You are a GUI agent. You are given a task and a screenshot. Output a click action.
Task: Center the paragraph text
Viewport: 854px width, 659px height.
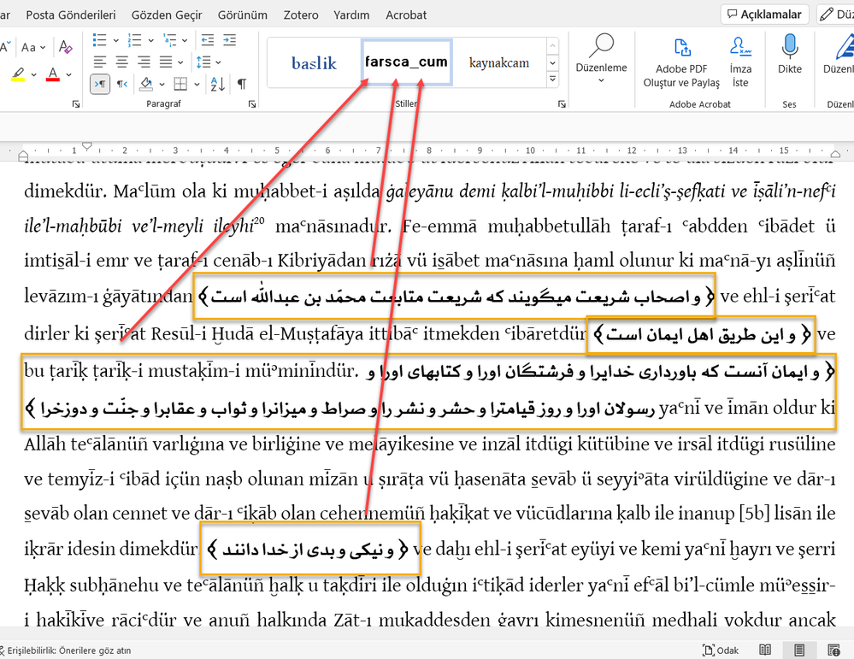click(x=122, y=62)
